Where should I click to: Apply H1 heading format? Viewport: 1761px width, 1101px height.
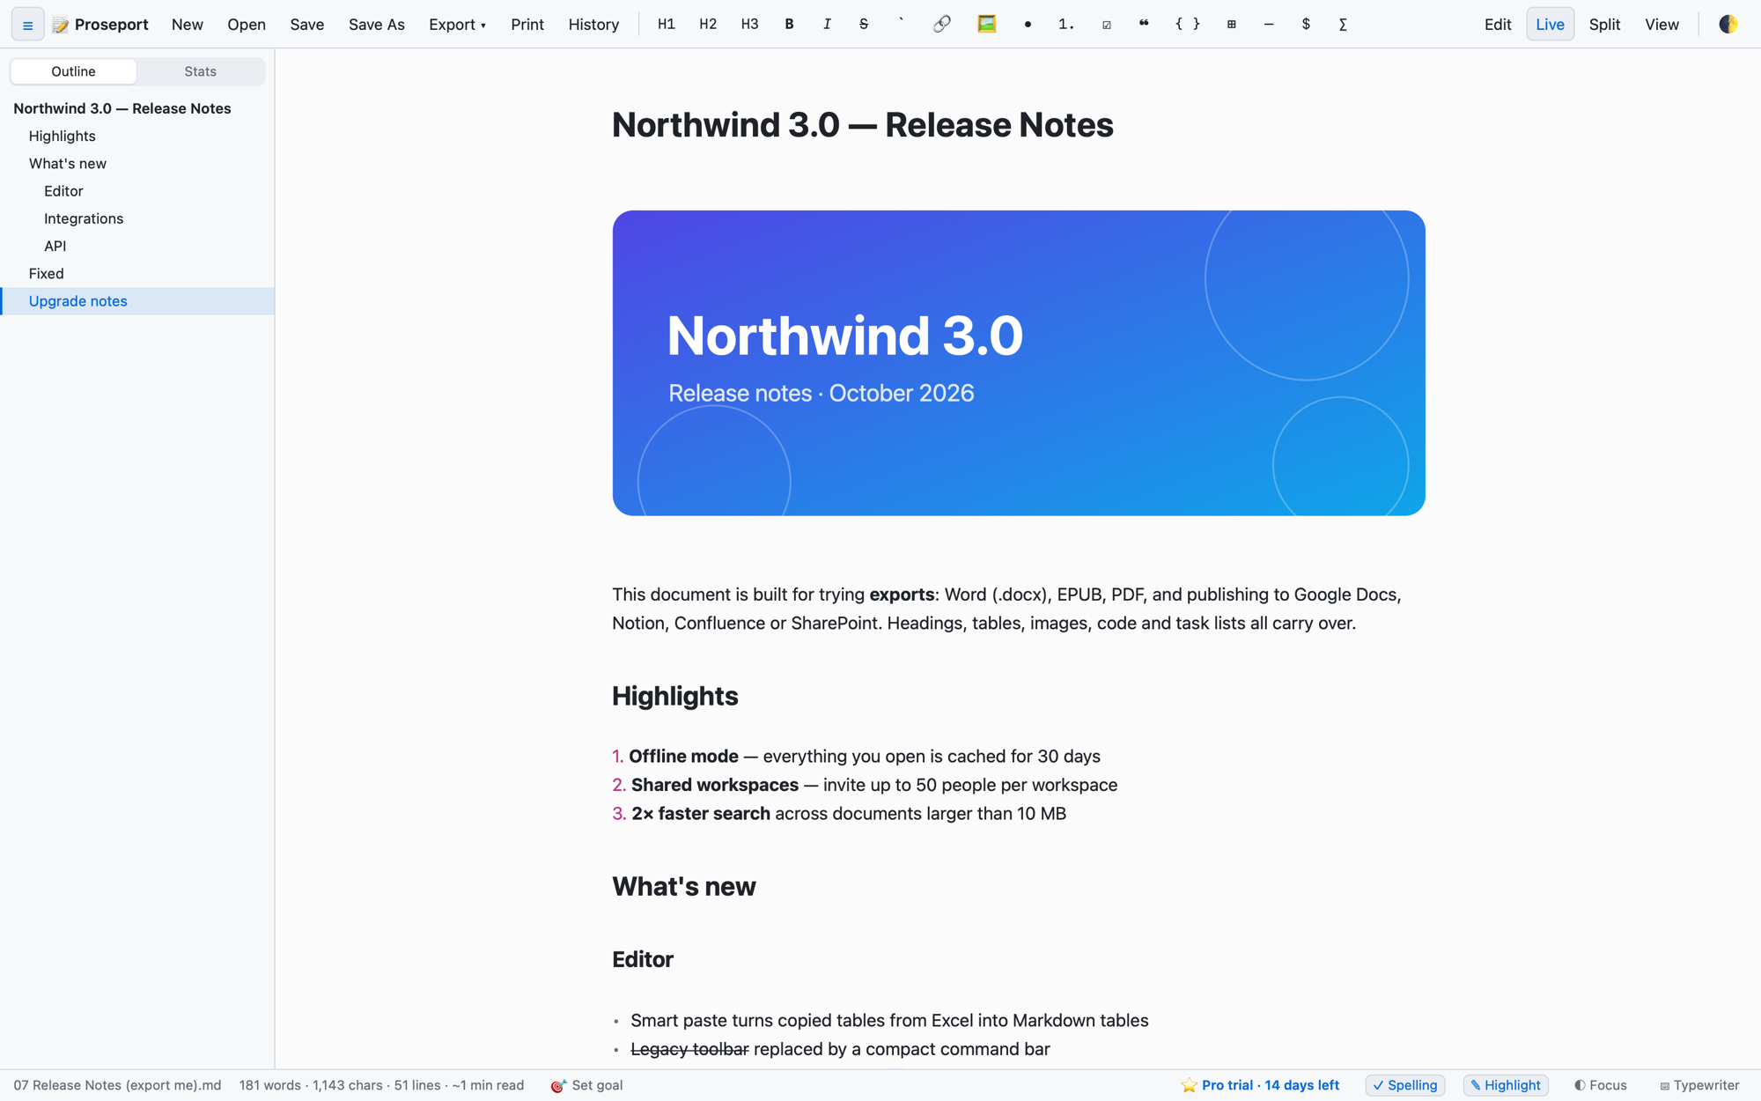tap(667, 25)
